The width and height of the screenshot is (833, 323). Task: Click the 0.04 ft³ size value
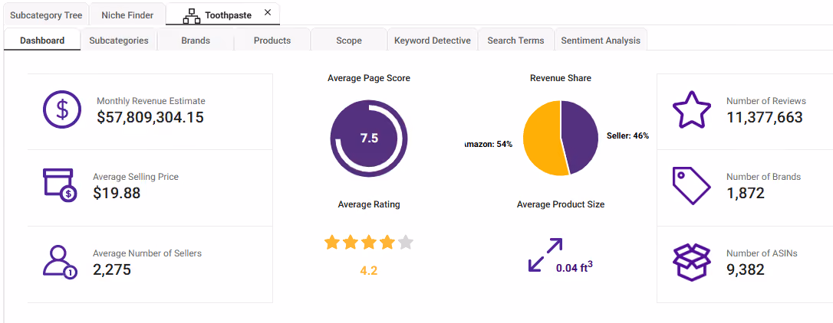click(x=575, y=267)
